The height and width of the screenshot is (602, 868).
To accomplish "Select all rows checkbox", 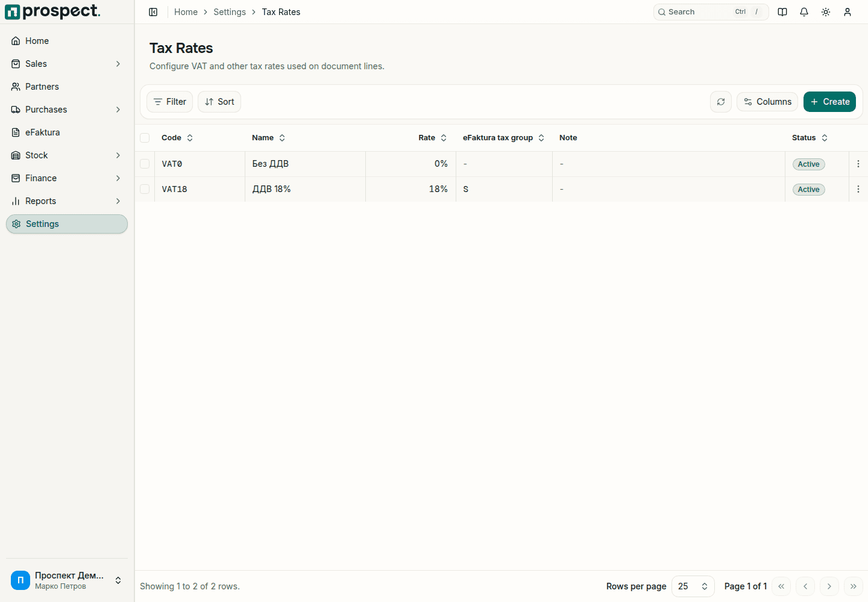I will (x=145, y=138).
